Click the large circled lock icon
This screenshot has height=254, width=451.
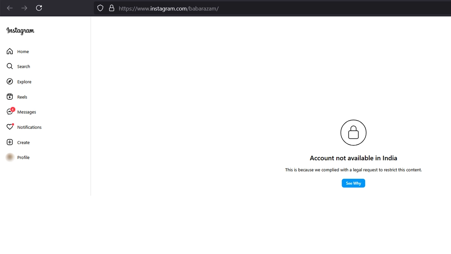click(x=353, y=133)
